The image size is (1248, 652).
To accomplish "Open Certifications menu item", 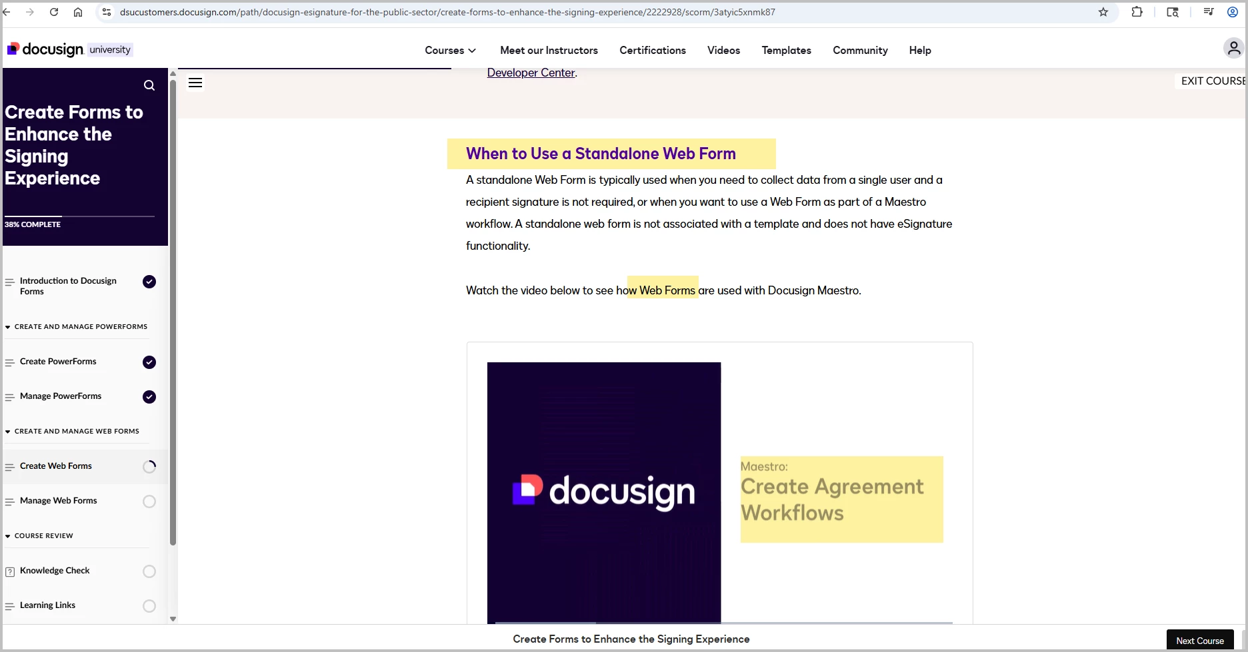I will tap(653, 50).
